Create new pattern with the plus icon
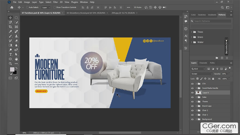The width and height of the screenshot is (240, 135). click(222, 58)
